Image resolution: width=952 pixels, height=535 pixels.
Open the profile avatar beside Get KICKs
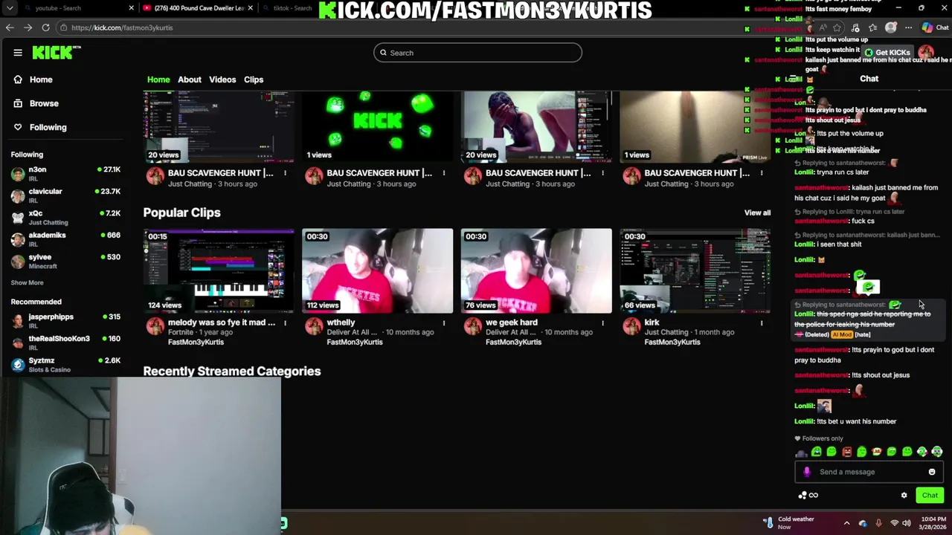(927, 52)
